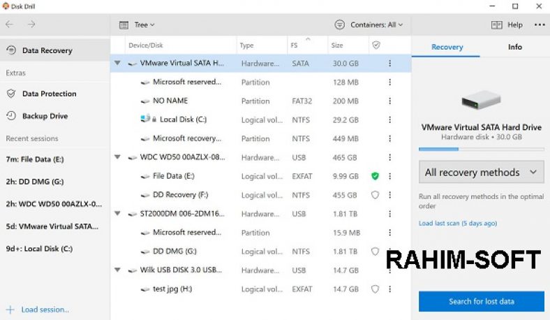Switch to the Info tab
This screenshot has height=320, width=550.
point(514,47)
